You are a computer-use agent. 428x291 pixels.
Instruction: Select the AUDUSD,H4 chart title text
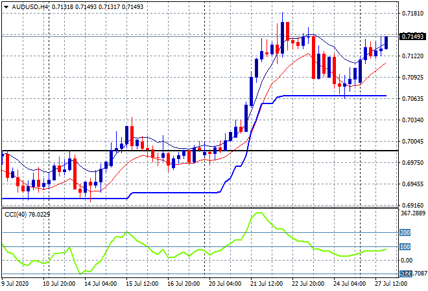pos(30,7)
